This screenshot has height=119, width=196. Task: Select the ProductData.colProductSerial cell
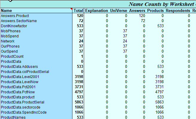point(36,72)
